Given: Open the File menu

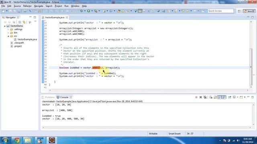Looking at the screenshot, I should point(3,6).
